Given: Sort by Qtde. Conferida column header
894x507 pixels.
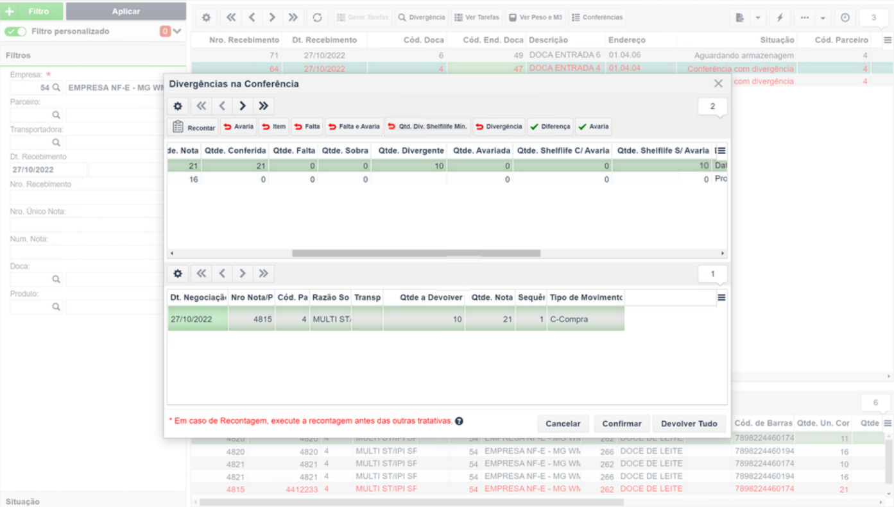Looking at the screenshot, I should pyautogui.click(x=235, y=151).
